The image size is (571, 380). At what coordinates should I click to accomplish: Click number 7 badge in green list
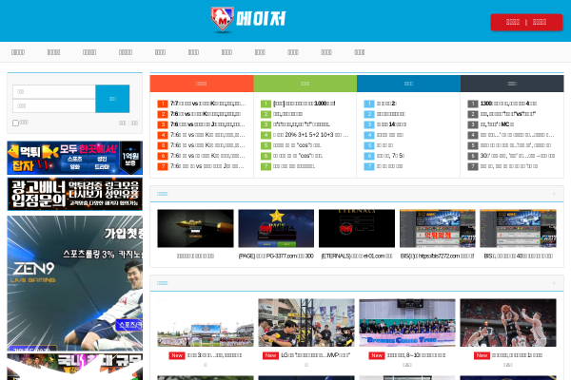pos(266,166)
